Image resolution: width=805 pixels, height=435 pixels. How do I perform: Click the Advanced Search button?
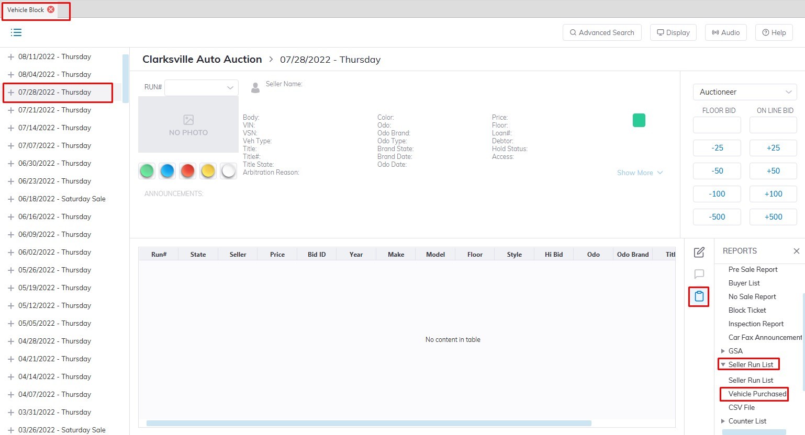[601, 32]
